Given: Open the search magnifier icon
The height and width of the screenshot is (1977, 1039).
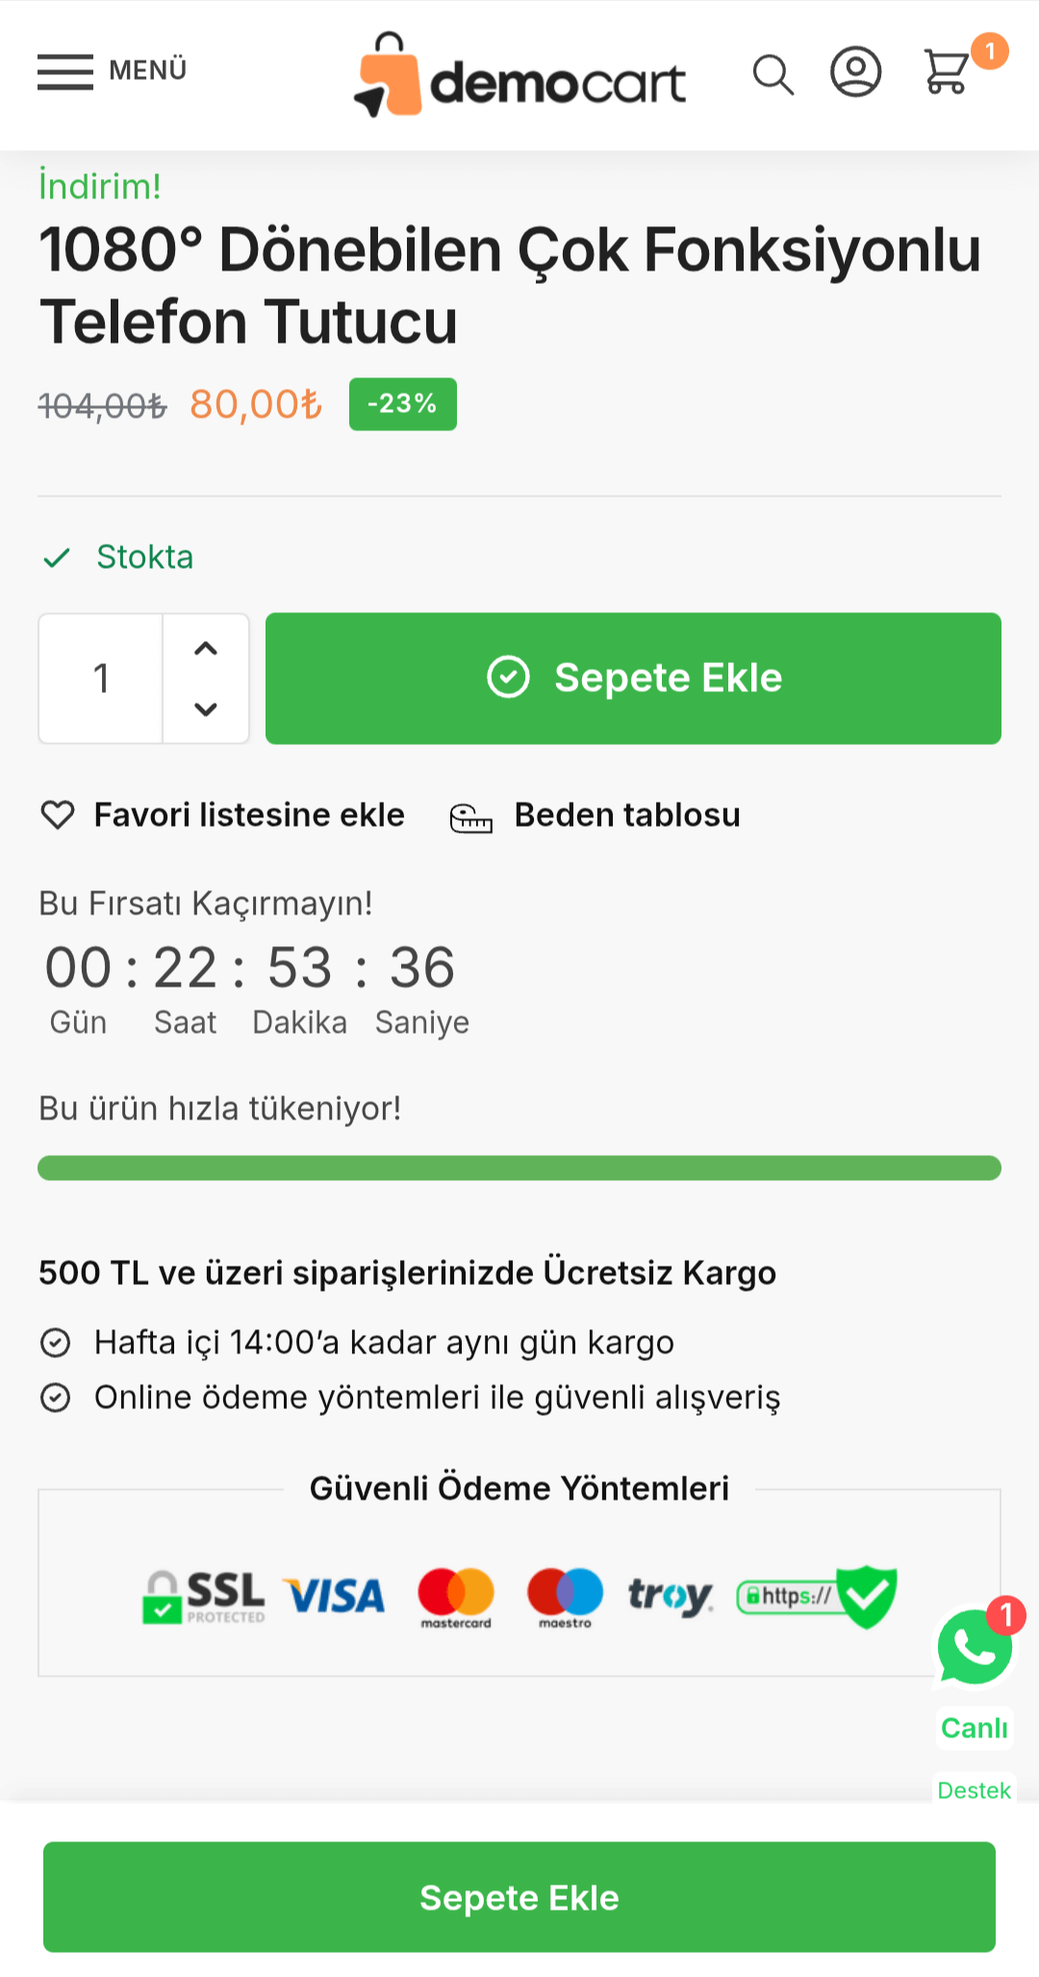Looking at the screenshot, I should pos(773,74).
